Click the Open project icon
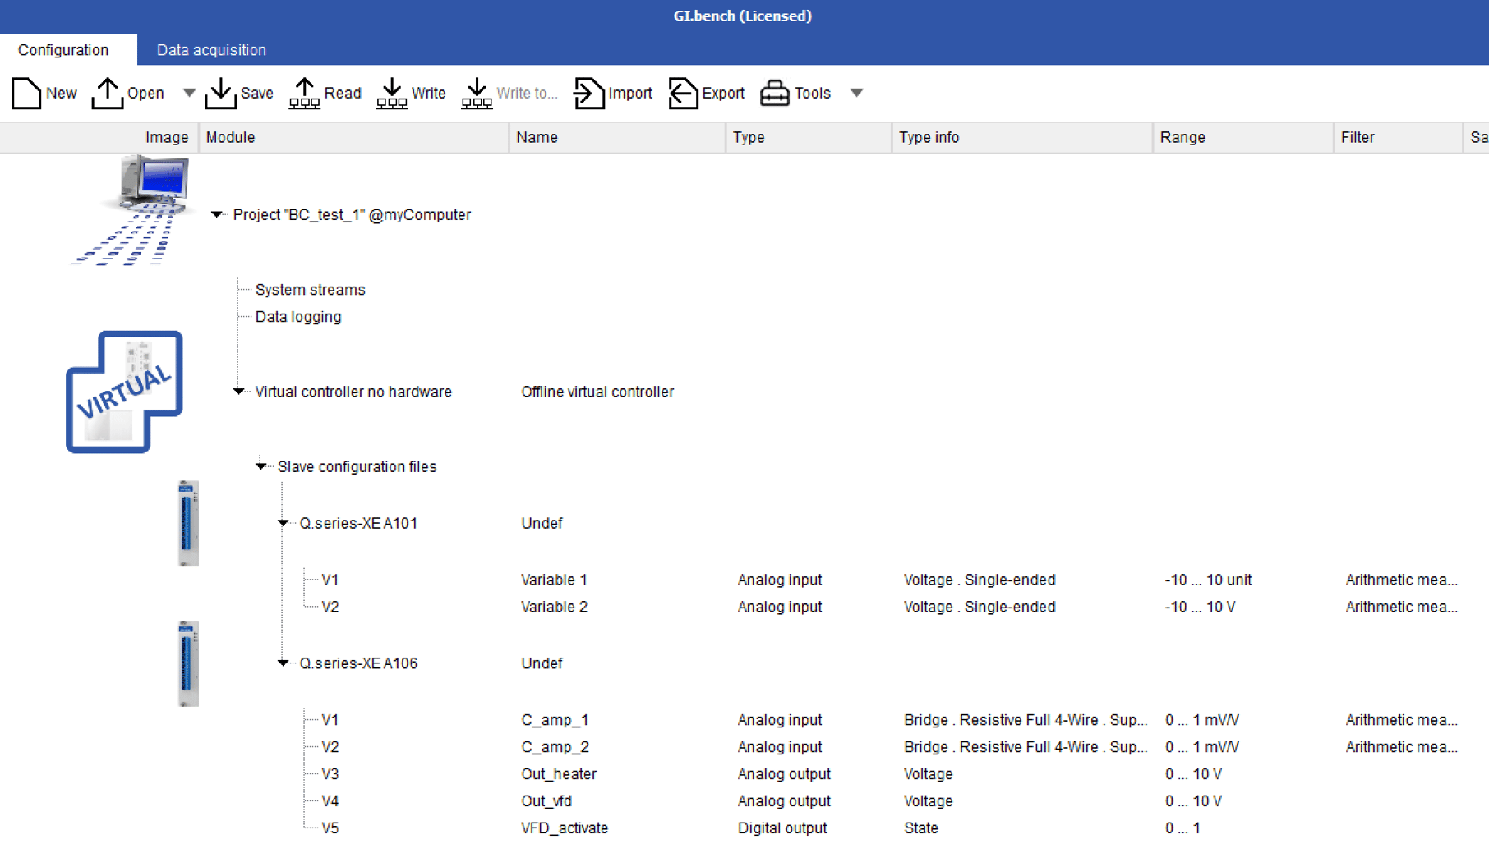This screenshot has width=1489, height=853. (108, 93)
